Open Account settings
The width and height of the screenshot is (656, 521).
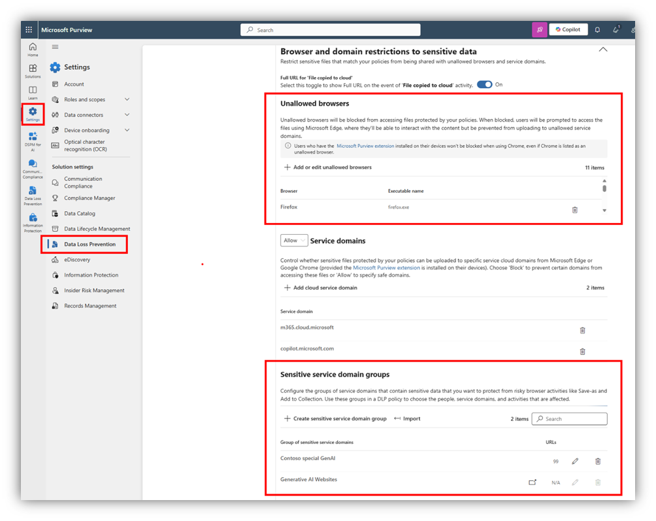coord(74,84)
